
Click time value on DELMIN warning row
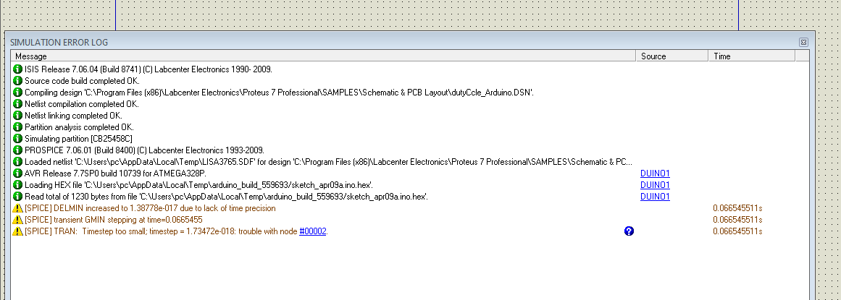(737, 208)
